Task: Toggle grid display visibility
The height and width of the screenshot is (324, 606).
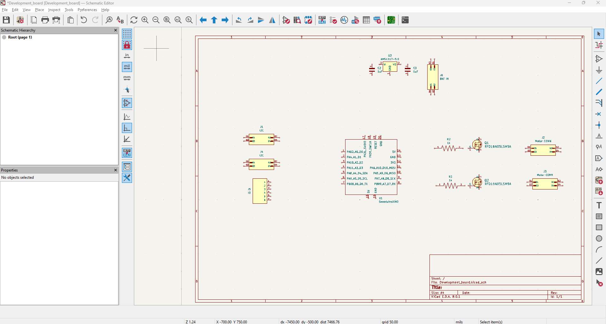Action: 127,34
